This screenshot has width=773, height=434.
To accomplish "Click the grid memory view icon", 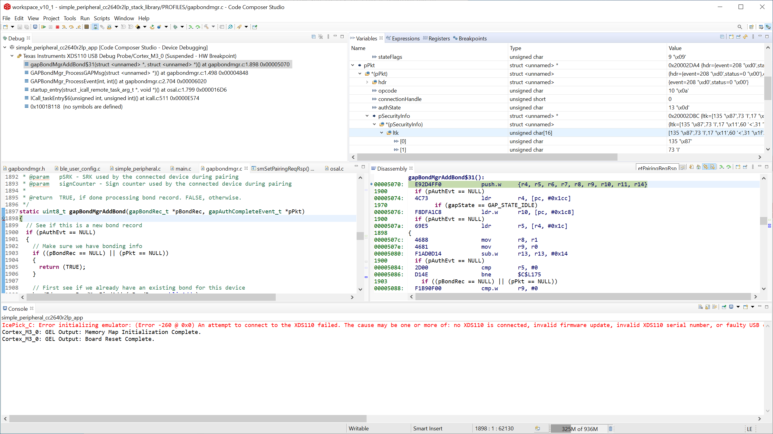I will [86, 27].
